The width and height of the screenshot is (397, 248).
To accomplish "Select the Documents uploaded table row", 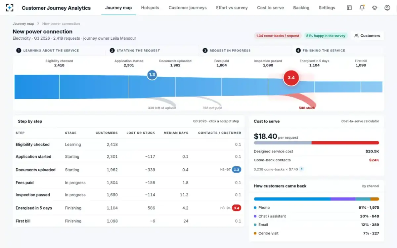I will (x=128, y=170).
